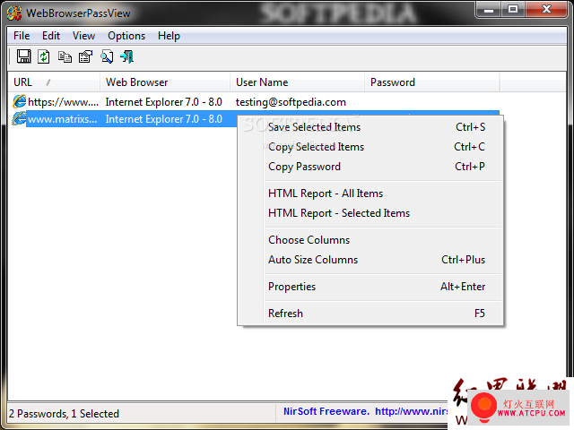The height and width of the screenshot is (430, 574).
Task: Click the Internet Explorer icon of the https://www row
Action: tap(19, 101)
